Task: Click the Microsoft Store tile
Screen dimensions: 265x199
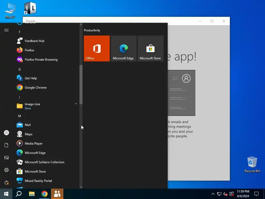Action: 151,48
